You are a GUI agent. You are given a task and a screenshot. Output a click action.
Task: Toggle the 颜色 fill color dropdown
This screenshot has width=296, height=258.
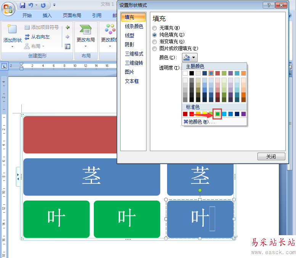coord(190,57)
